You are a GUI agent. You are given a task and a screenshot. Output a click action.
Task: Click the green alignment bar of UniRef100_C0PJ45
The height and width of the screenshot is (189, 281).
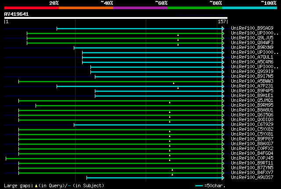tap(114, 159)
